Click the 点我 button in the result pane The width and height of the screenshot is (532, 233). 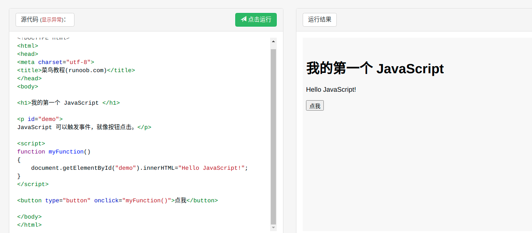click(315, 105)
